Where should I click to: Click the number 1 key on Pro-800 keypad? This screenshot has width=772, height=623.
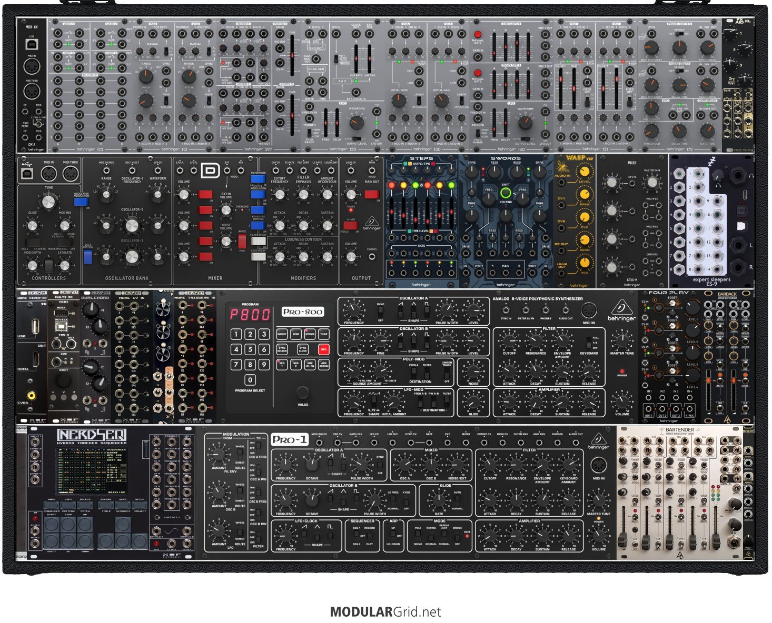tap(236, 334)
